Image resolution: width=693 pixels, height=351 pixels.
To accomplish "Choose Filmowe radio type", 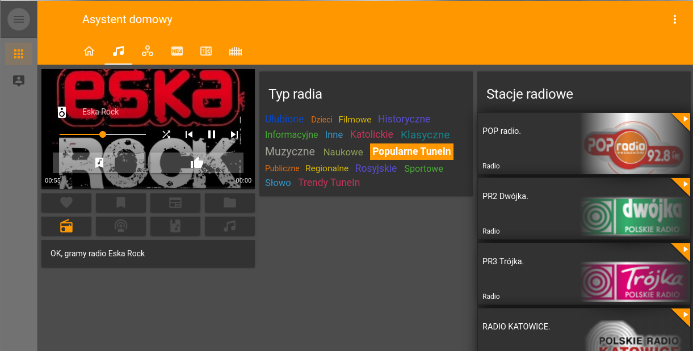I will [355, 120].
